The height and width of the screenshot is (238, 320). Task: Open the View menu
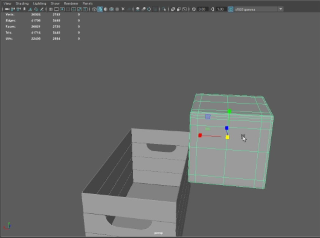[x=7, y=3]
